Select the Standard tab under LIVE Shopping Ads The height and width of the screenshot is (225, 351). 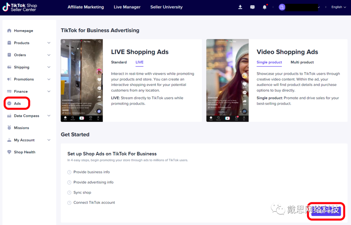(119, 62)
